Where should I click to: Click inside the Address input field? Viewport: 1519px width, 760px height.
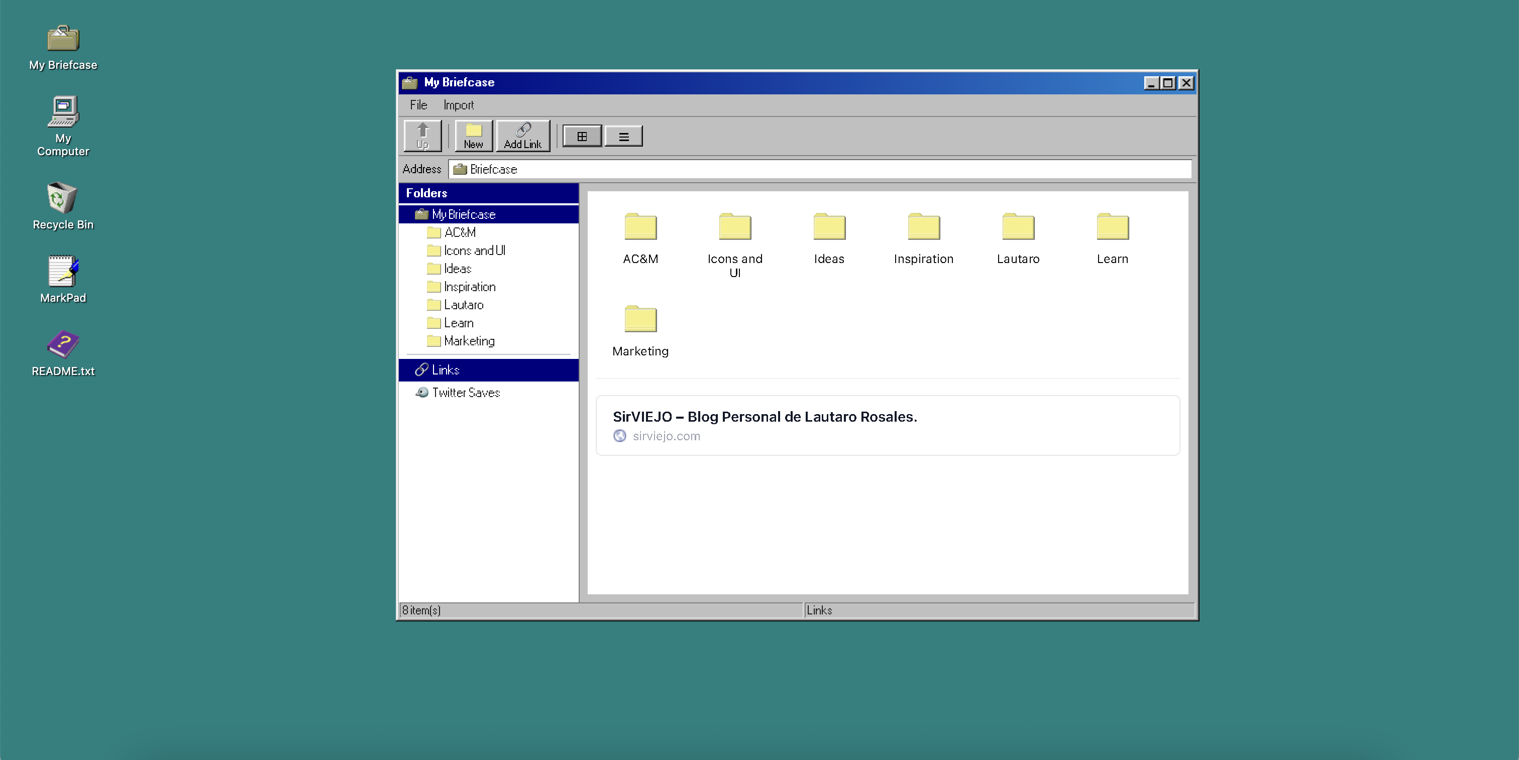click(x=820, y=169)
